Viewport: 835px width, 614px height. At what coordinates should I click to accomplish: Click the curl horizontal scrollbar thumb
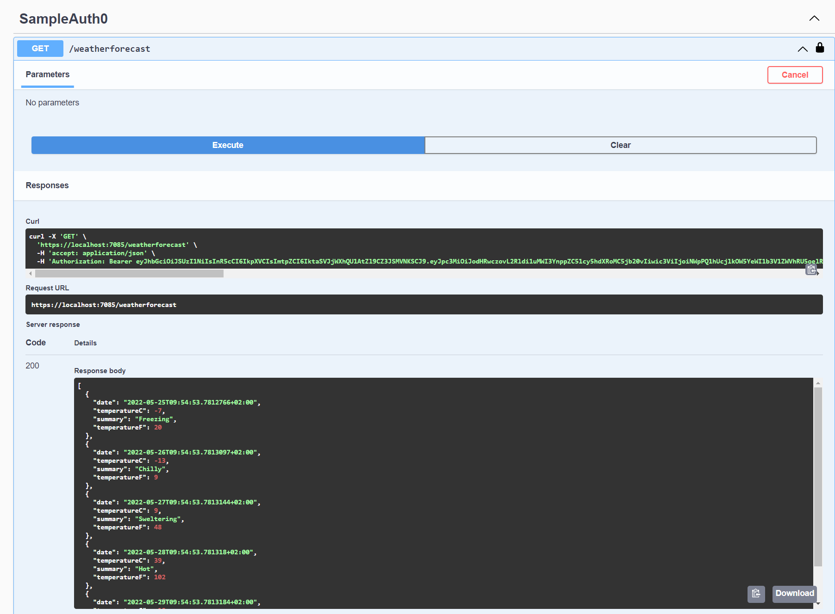tap(129, 274)
